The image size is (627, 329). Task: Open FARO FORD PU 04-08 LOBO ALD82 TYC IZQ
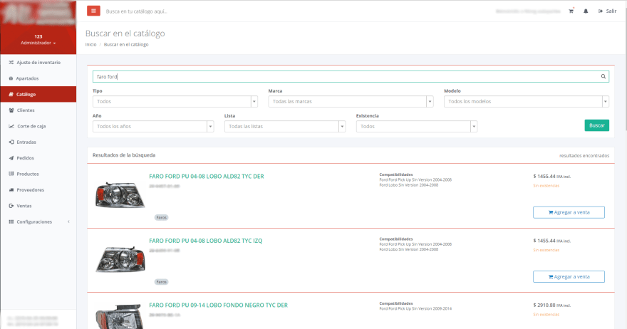[x=205, y=241]
